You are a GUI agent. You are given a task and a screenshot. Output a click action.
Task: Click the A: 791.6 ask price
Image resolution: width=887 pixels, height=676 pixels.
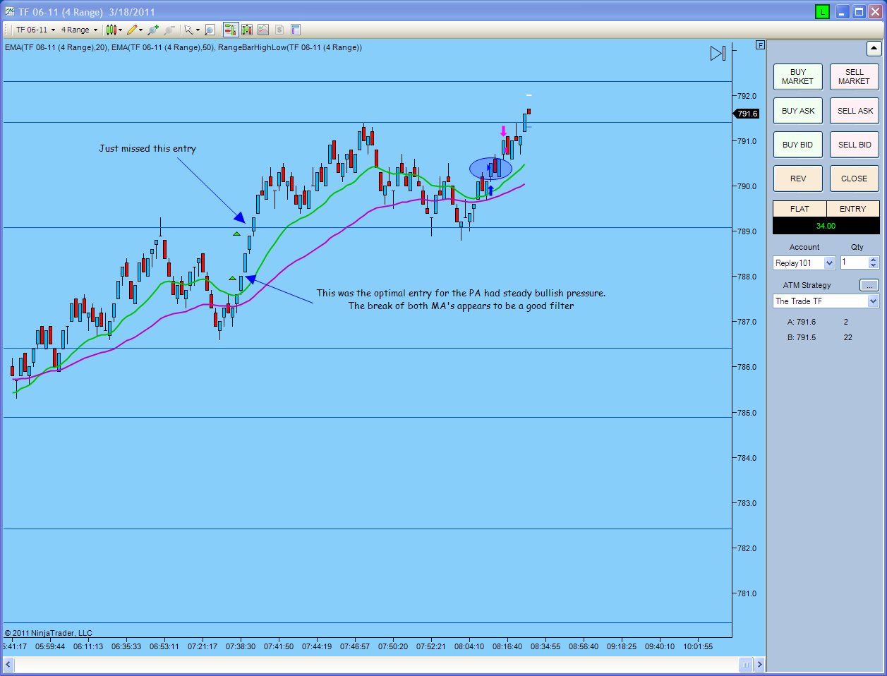(802, 322)
